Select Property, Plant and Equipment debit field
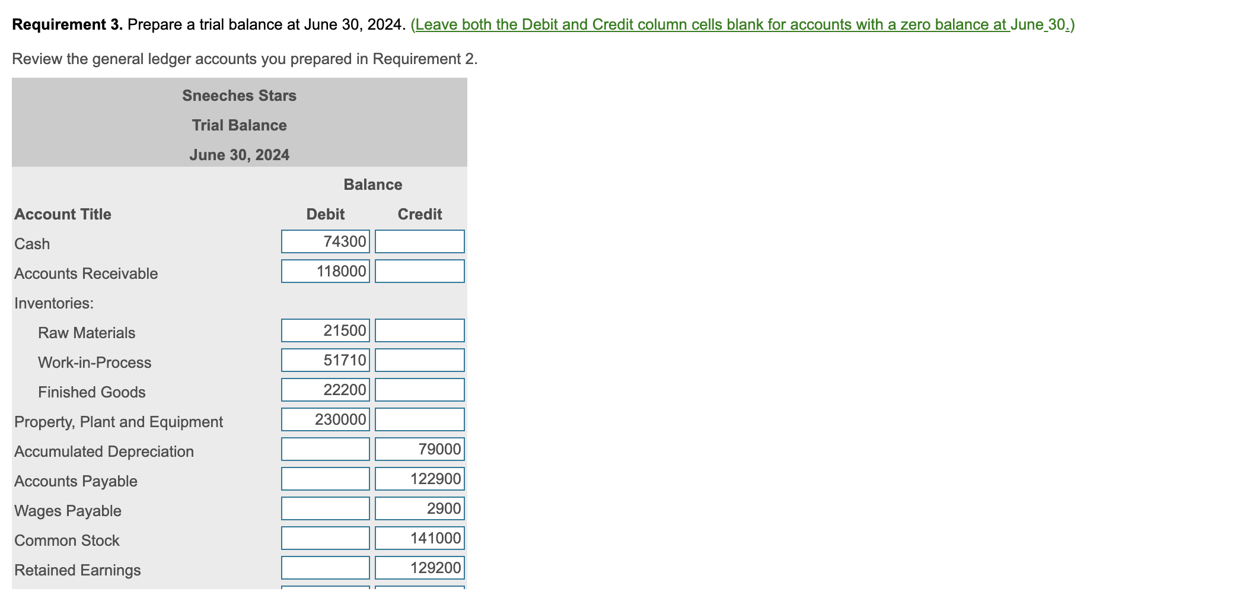The image size is (1243, 598). (x=326, y=419)
